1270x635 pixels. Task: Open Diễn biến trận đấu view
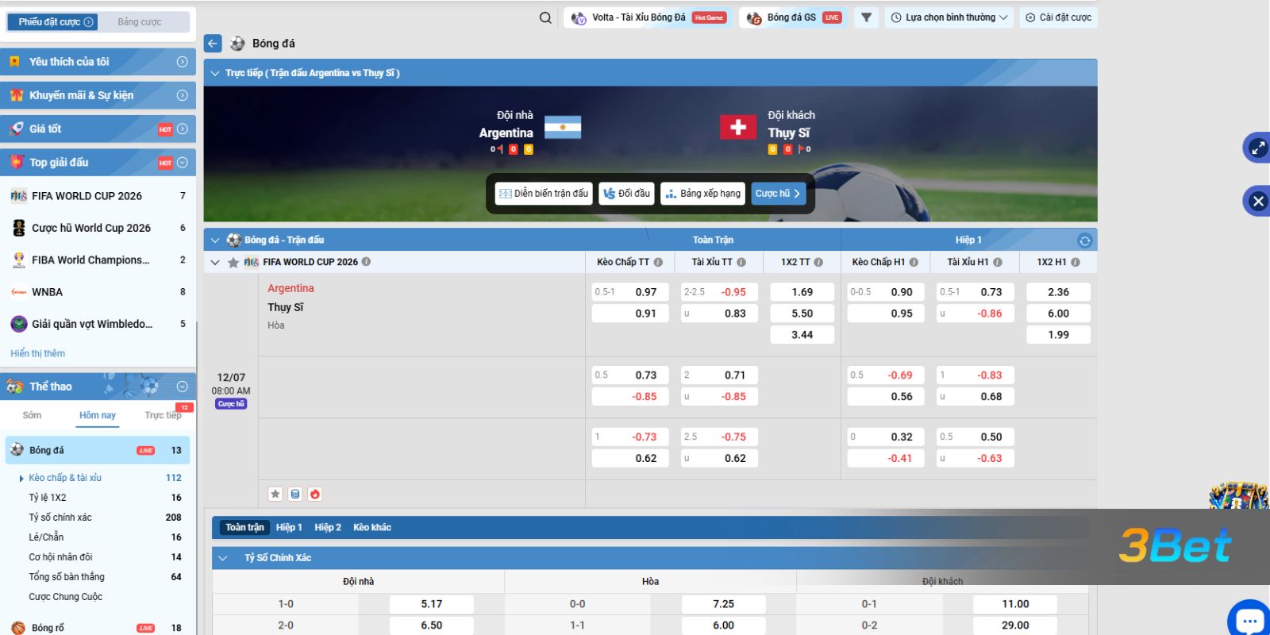[x=544, y=194]
